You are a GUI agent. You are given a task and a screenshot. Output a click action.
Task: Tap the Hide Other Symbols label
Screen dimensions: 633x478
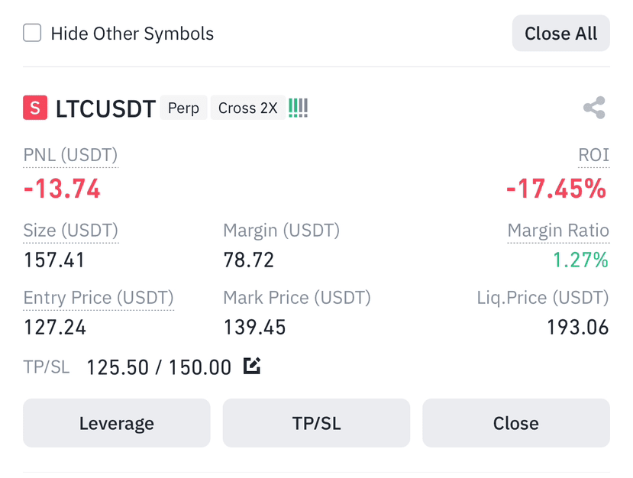[x=132, y=34]
